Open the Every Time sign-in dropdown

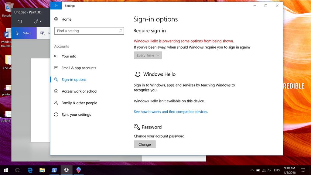[x=148, y=55]
